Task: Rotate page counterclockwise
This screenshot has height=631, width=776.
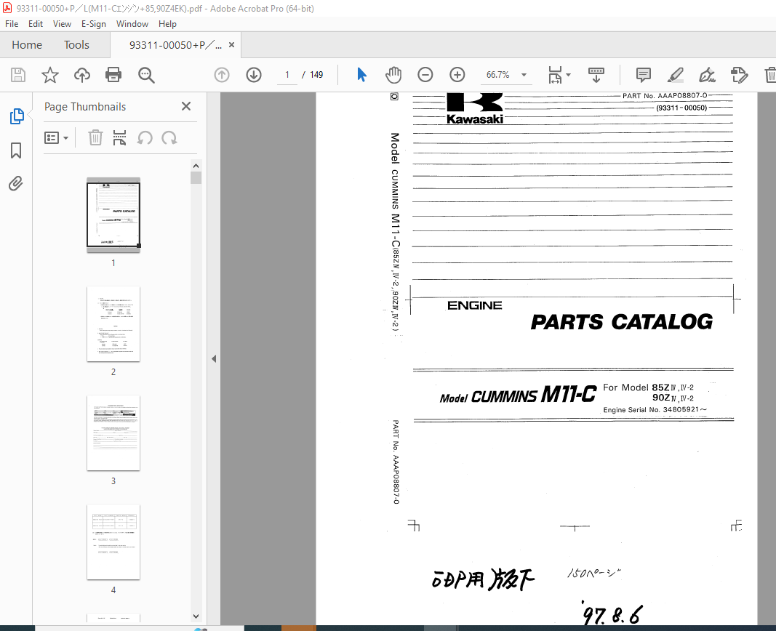Action: [x=145, y=138]
